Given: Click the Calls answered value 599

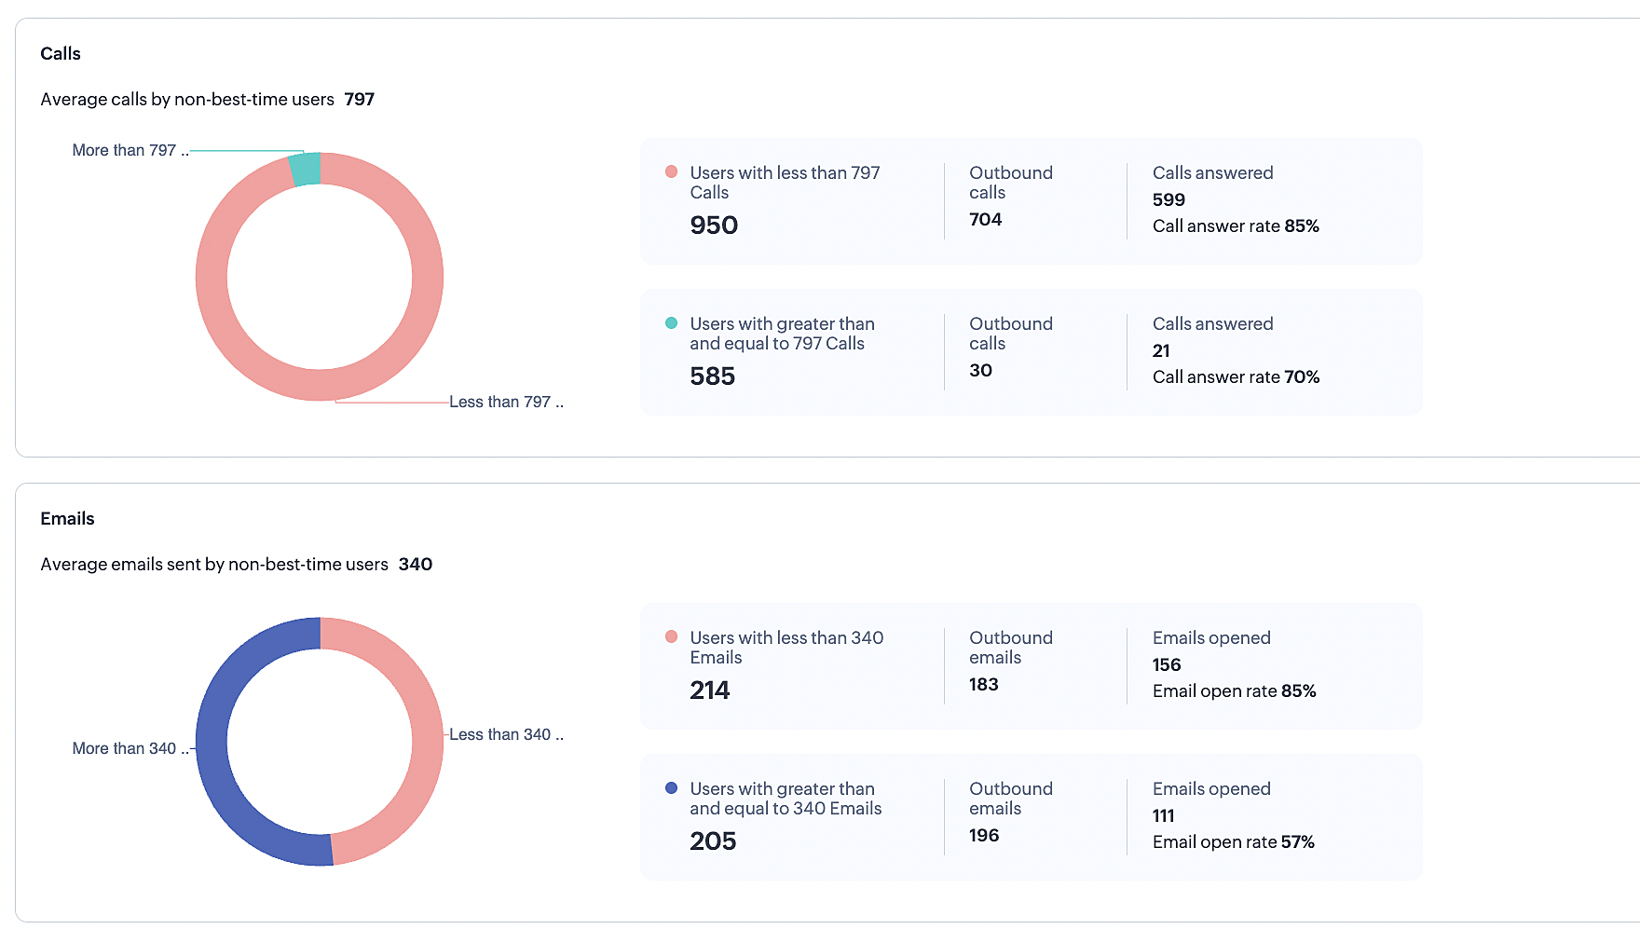Looking at the screenshot, I should click(1168, 199).
